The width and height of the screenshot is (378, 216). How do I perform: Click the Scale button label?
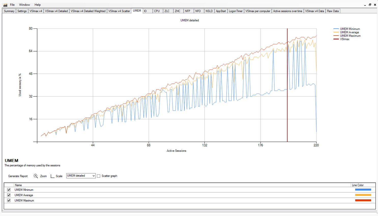[x=59, y=176]
